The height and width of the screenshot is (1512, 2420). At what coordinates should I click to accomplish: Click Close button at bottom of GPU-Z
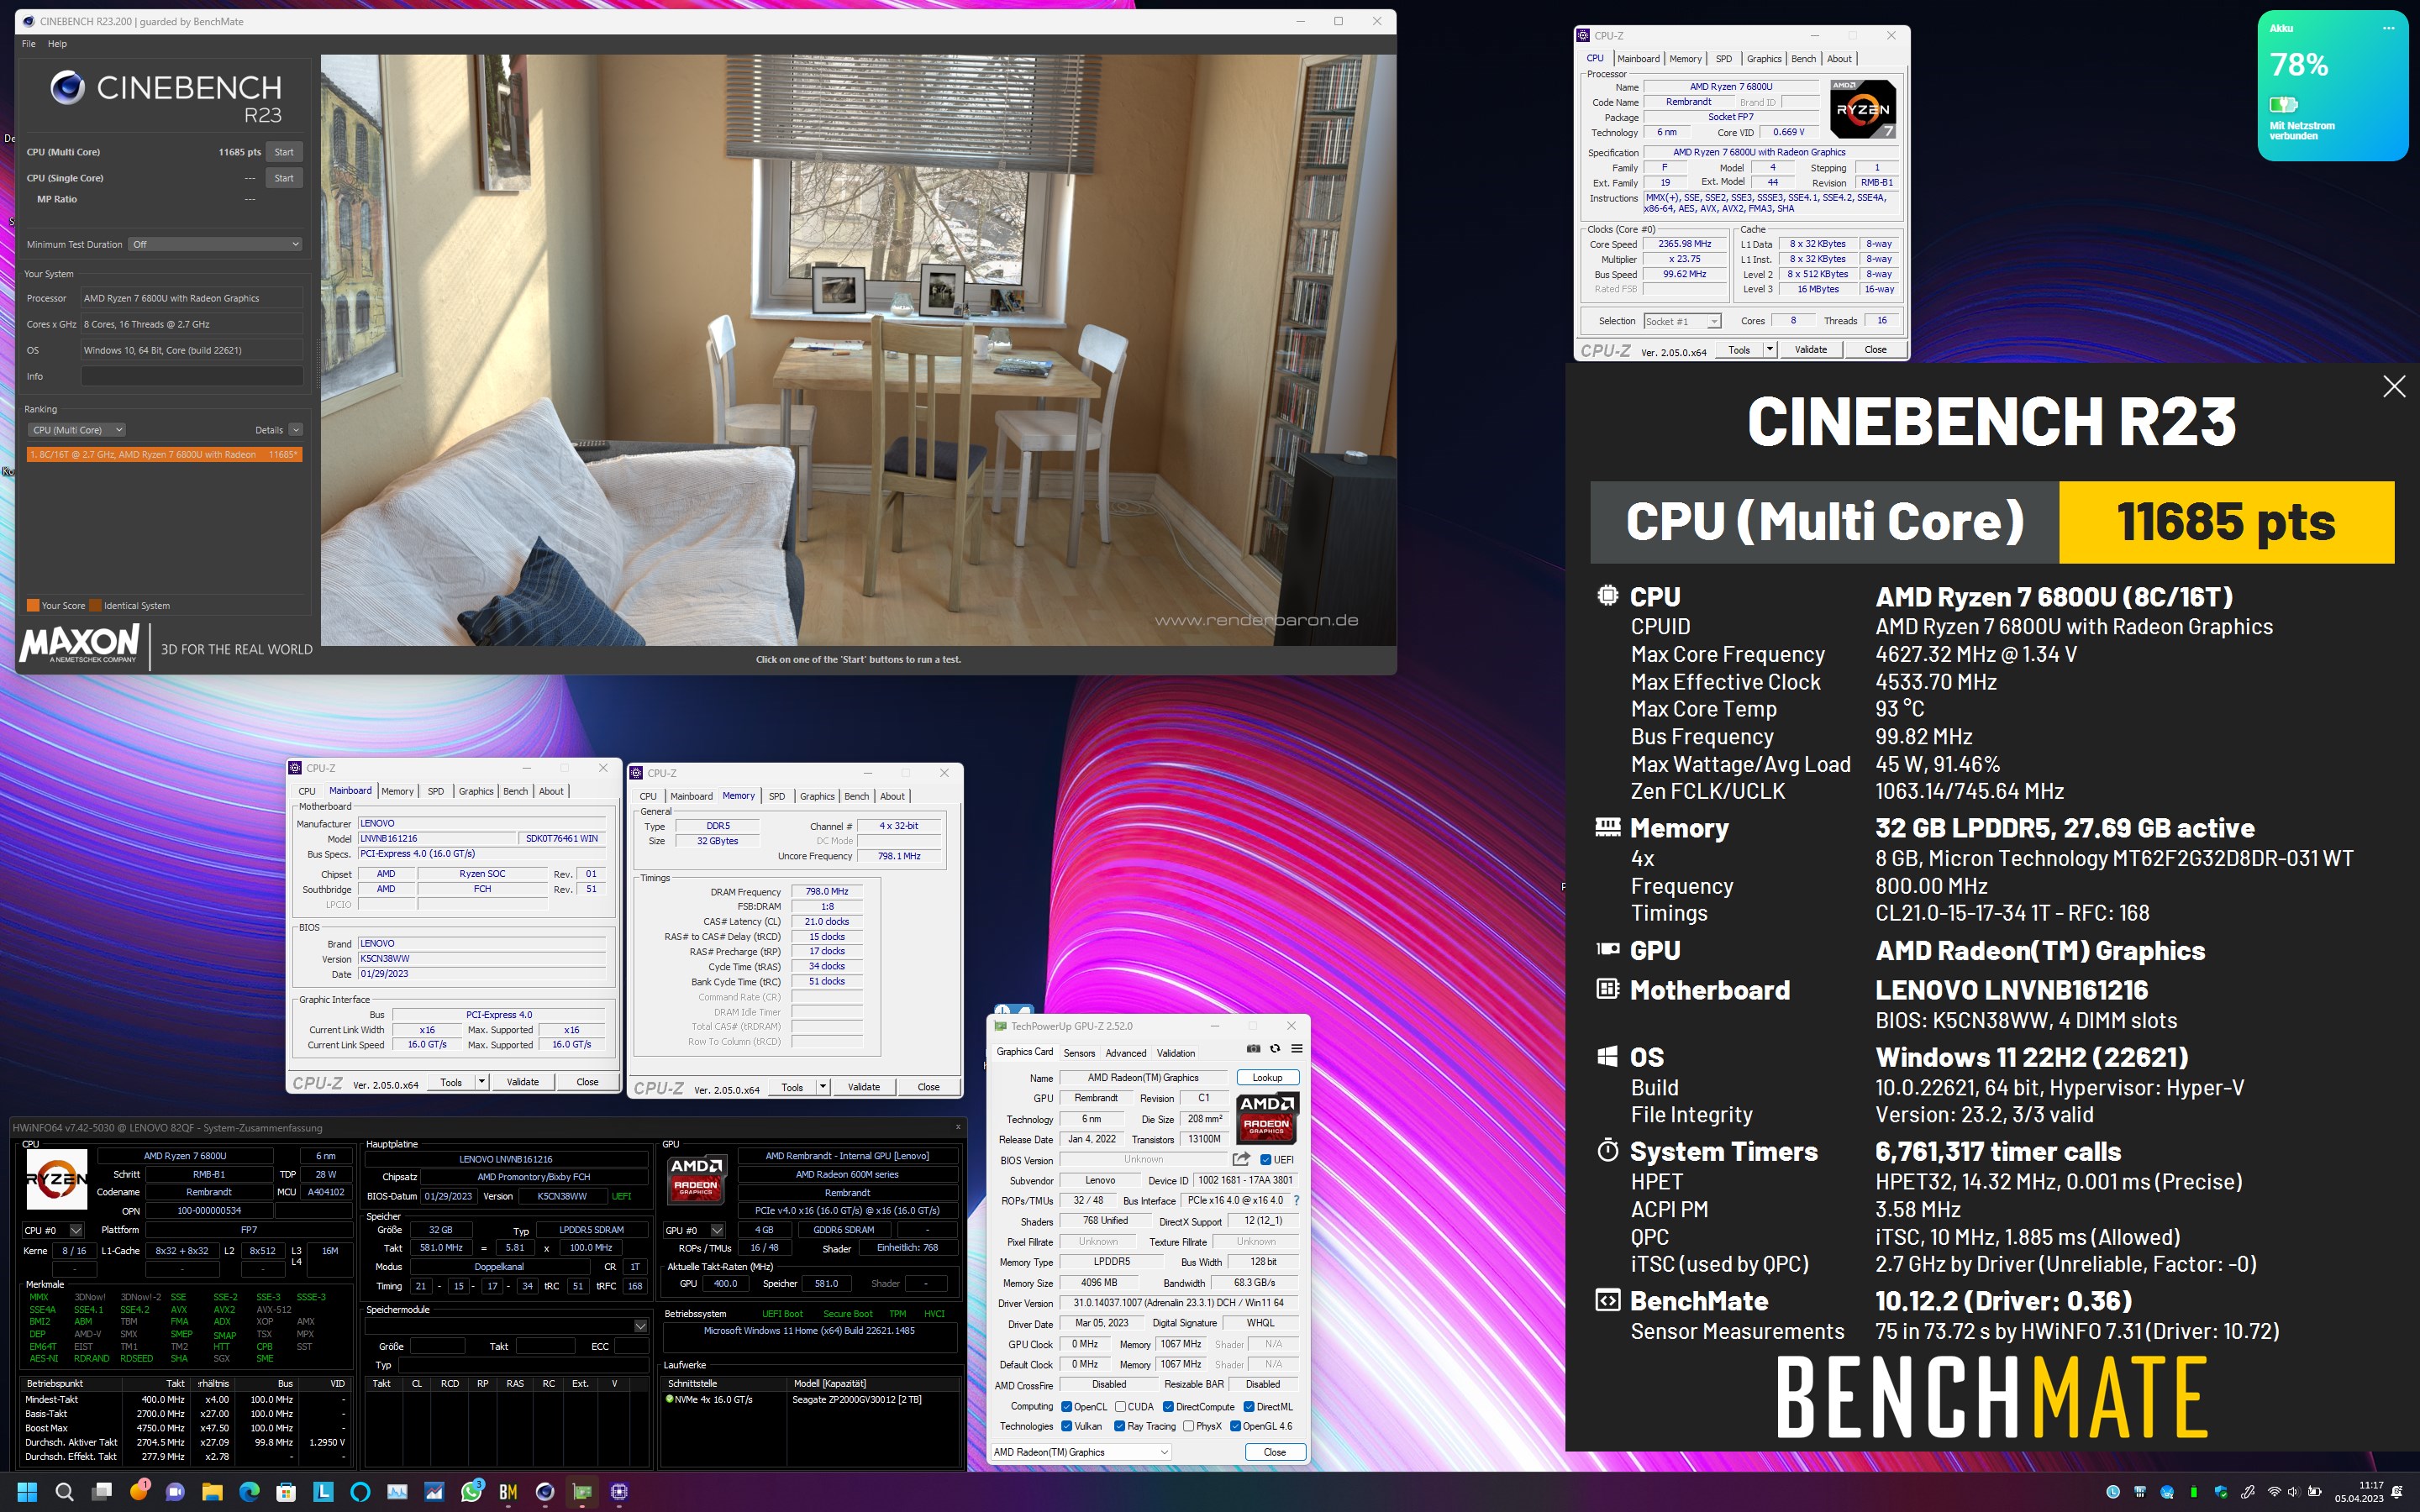pos(1275,1452)
